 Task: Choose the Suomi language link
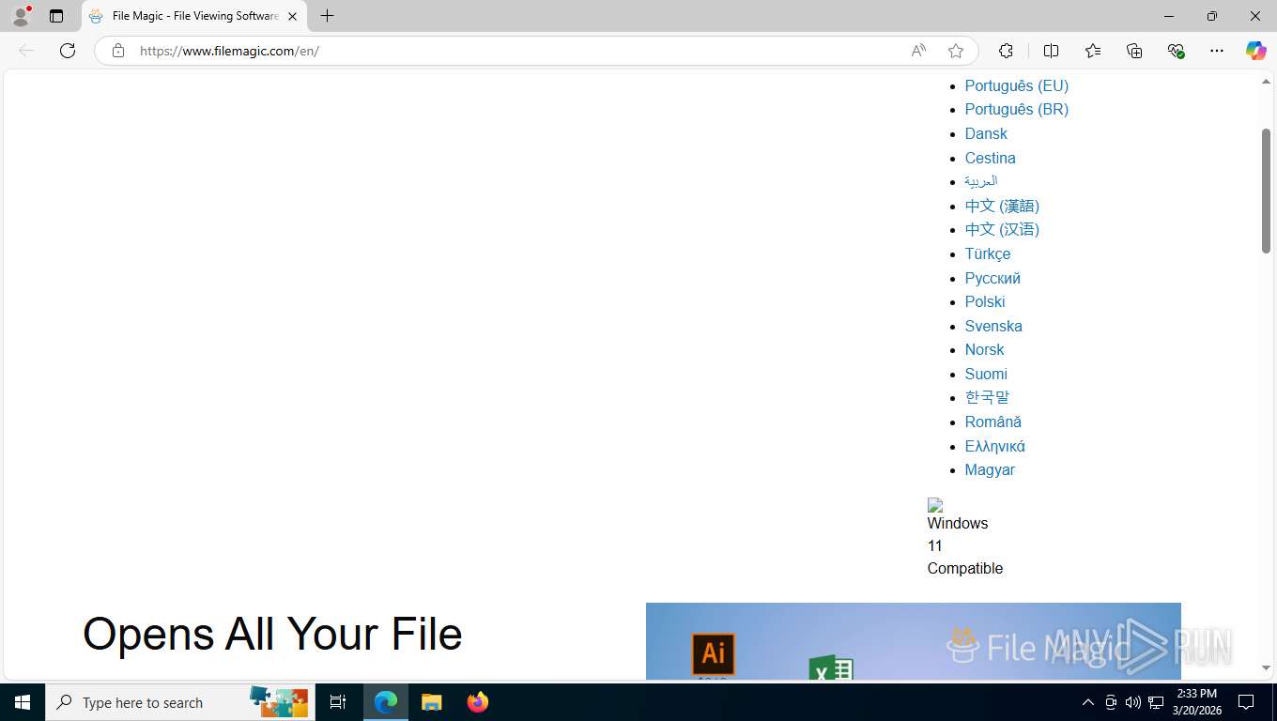(x=986, y=374)
